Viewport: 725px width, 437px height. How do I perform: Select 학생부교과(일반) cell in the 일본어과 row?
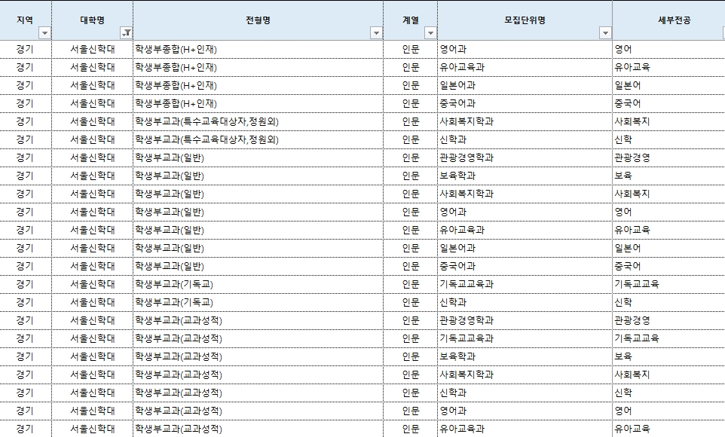click(x=170, y=247)
